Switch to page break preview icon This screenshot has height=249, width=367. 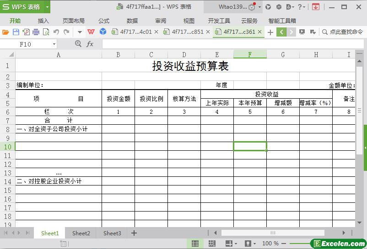212,244
